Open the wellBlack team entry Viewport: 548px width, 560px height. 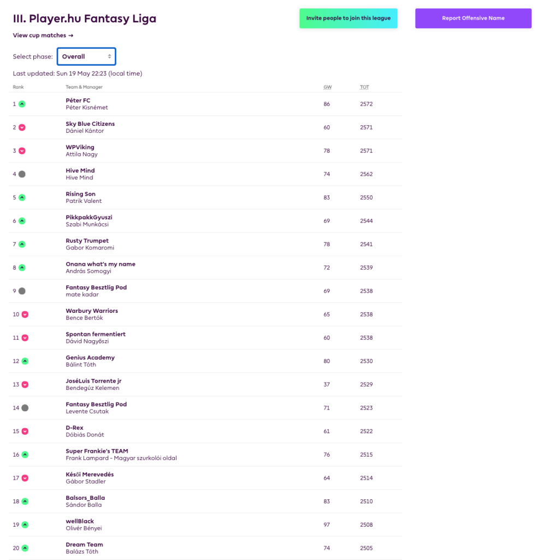point(79,521)
